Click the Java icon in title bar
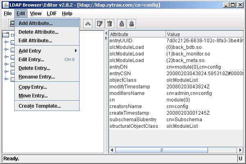Image resolution: width=246 pixels, height=164 pixels. coord(6,5)
